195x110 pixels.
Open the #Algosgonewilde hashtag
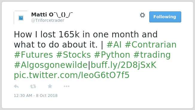[51, 65]
